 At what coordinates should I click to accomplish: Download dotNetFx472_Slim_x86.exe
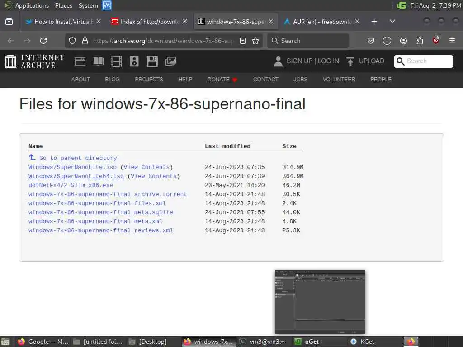(x=71, y=185)
